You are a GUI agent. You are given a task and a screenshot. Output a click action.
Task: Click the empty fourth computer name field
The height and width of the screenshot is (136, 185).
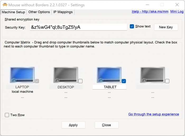pyautogui.click(x=153, y=87)
